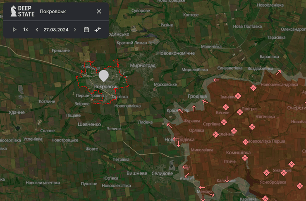Image resolution: width=306 pixels, height=201 pixels.
Task: Select the unit marker beside Сергіївка
Action: (x=224, y=122)
